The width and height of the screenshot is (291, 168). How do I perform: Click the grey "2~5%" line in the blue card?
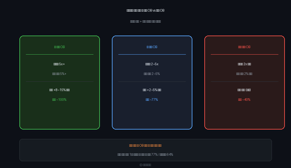click(x=152, y=74)
